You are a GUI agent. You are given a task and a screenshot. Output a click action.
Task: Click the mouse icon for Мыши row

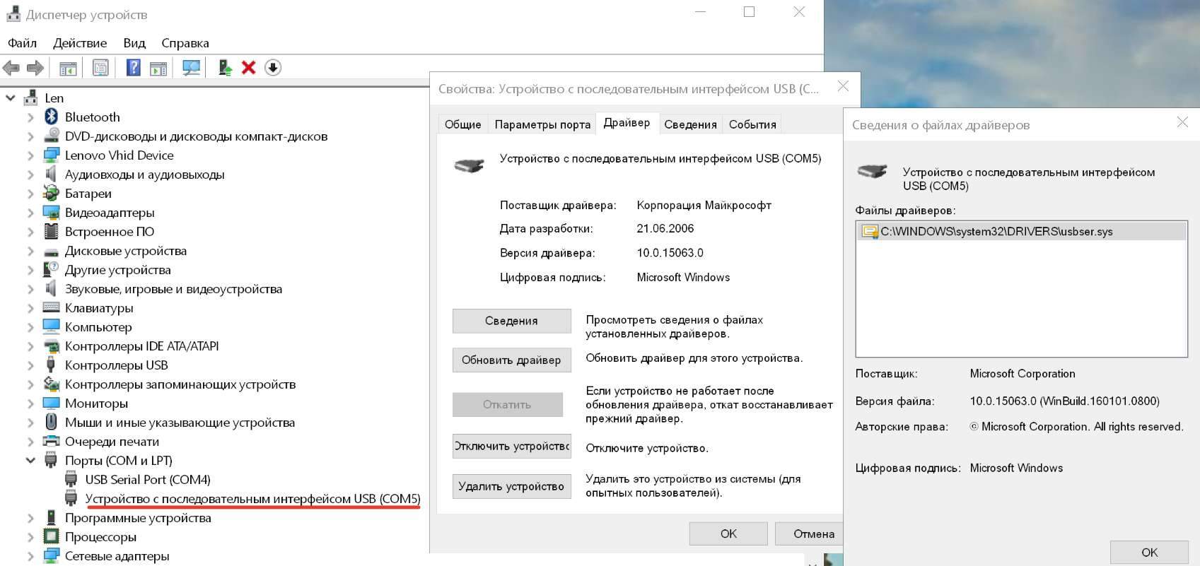pyautogui.click(x=51, y=422)
